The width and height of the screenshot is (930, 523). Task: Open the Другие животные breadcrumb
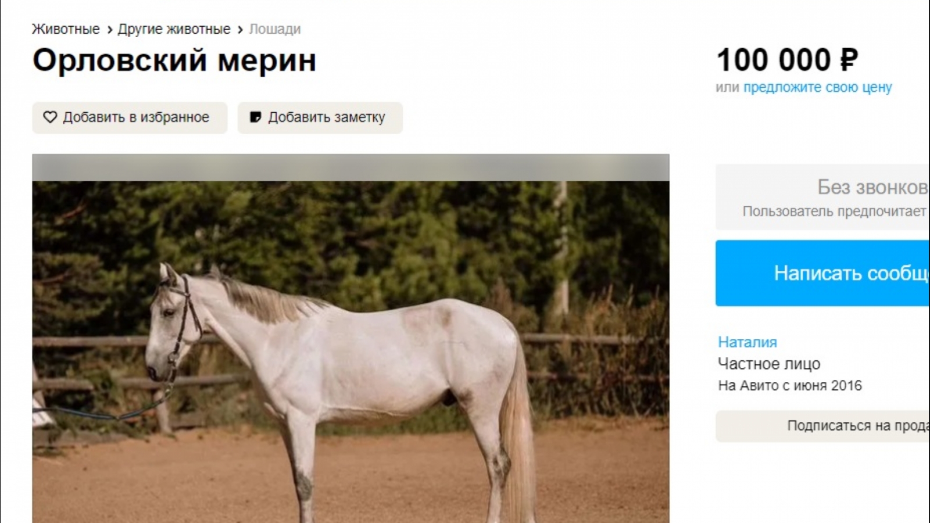coord(174,29)
